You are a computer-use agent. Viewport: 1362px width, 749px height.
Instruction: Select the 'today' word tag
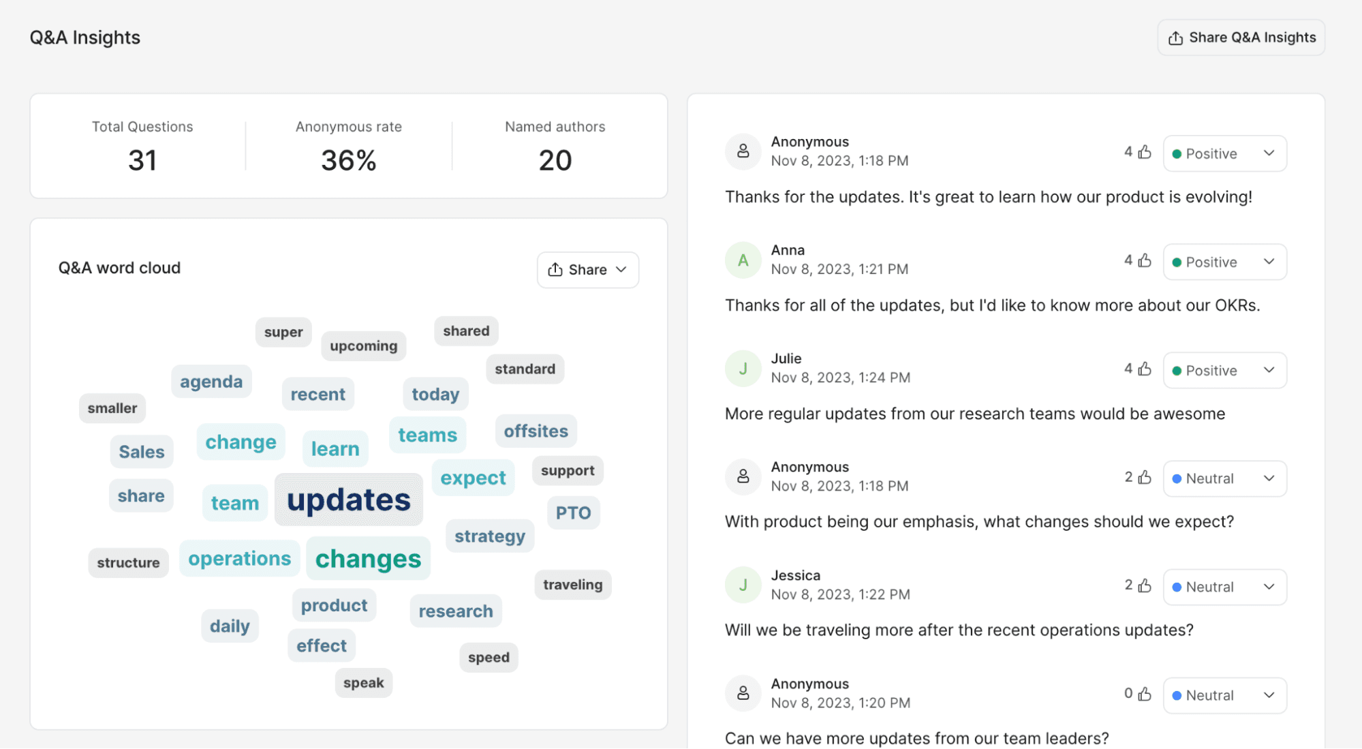coord(435,394)
